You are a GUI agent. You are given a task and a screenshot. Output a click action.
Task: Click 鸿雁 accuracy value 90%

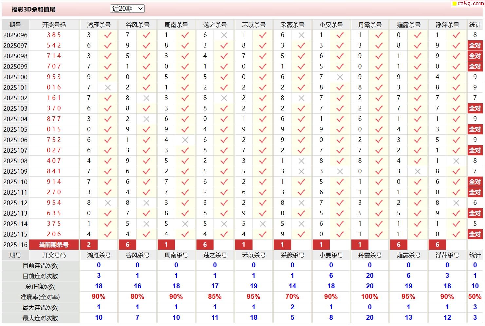pos(99,297)
